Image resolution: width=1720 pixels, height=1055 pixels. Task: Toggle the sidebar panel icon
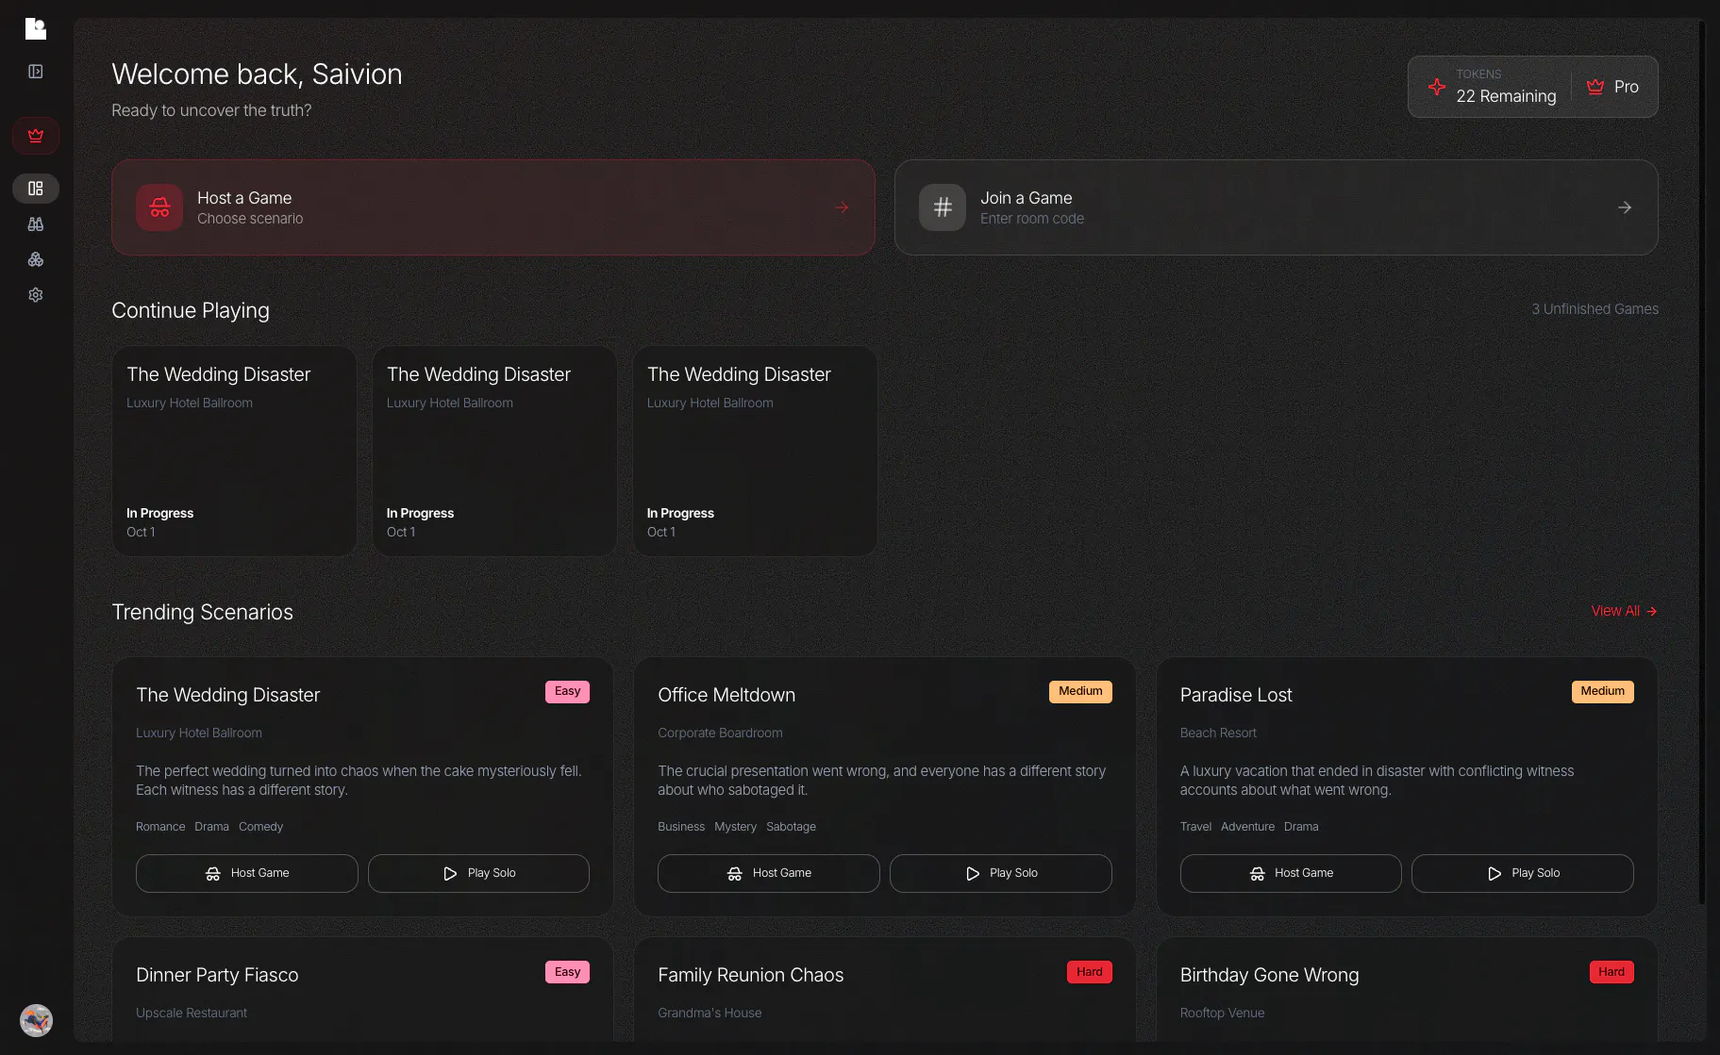coord(36,72)
